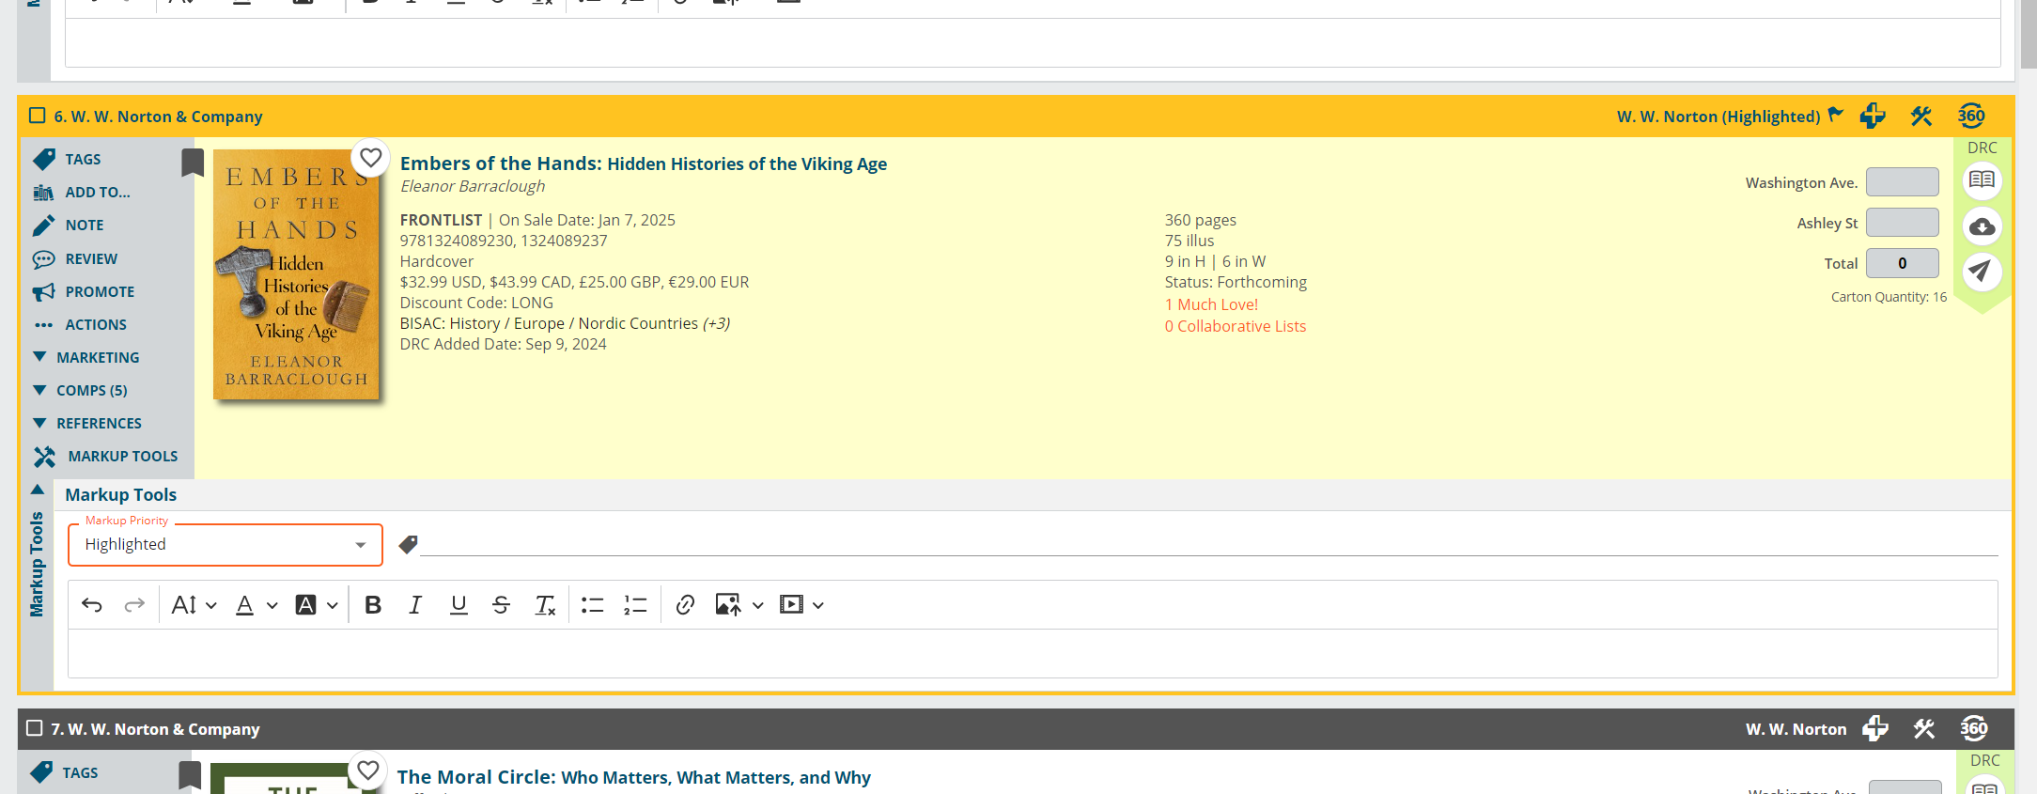Click the tag icon next to Markup Priority

pos(408,544)
